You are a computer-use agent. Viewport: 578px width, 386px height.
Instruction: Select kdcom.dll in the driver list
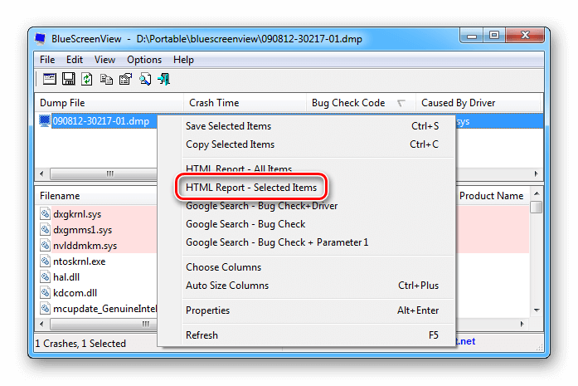click(75, 293)
